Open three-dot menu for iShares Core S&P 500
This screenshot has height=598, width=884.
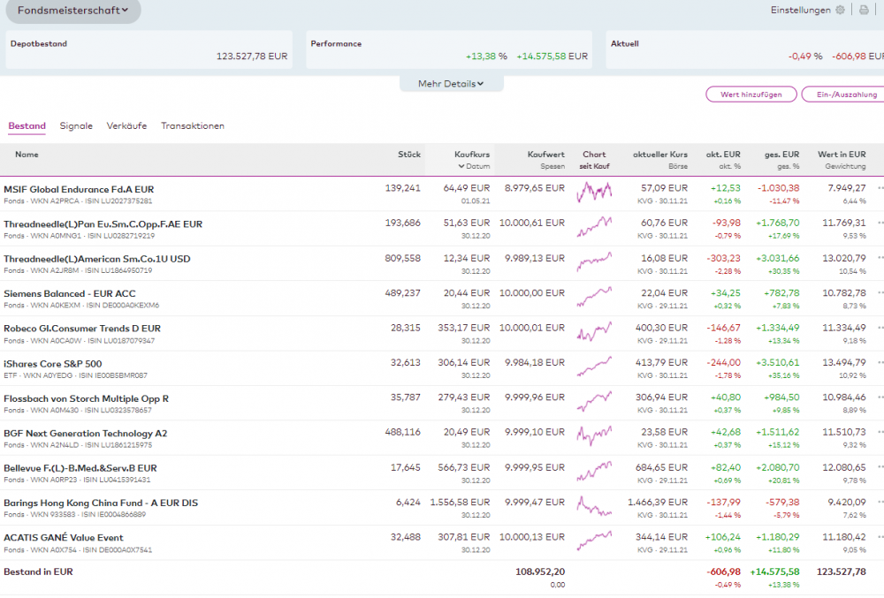[x=880, y=363]
